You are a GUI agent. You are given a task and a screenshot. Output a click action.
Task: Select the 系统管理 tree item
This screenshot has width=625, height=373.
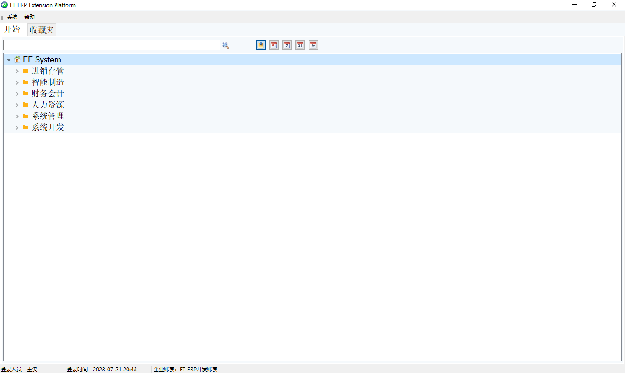click(48, 116)
